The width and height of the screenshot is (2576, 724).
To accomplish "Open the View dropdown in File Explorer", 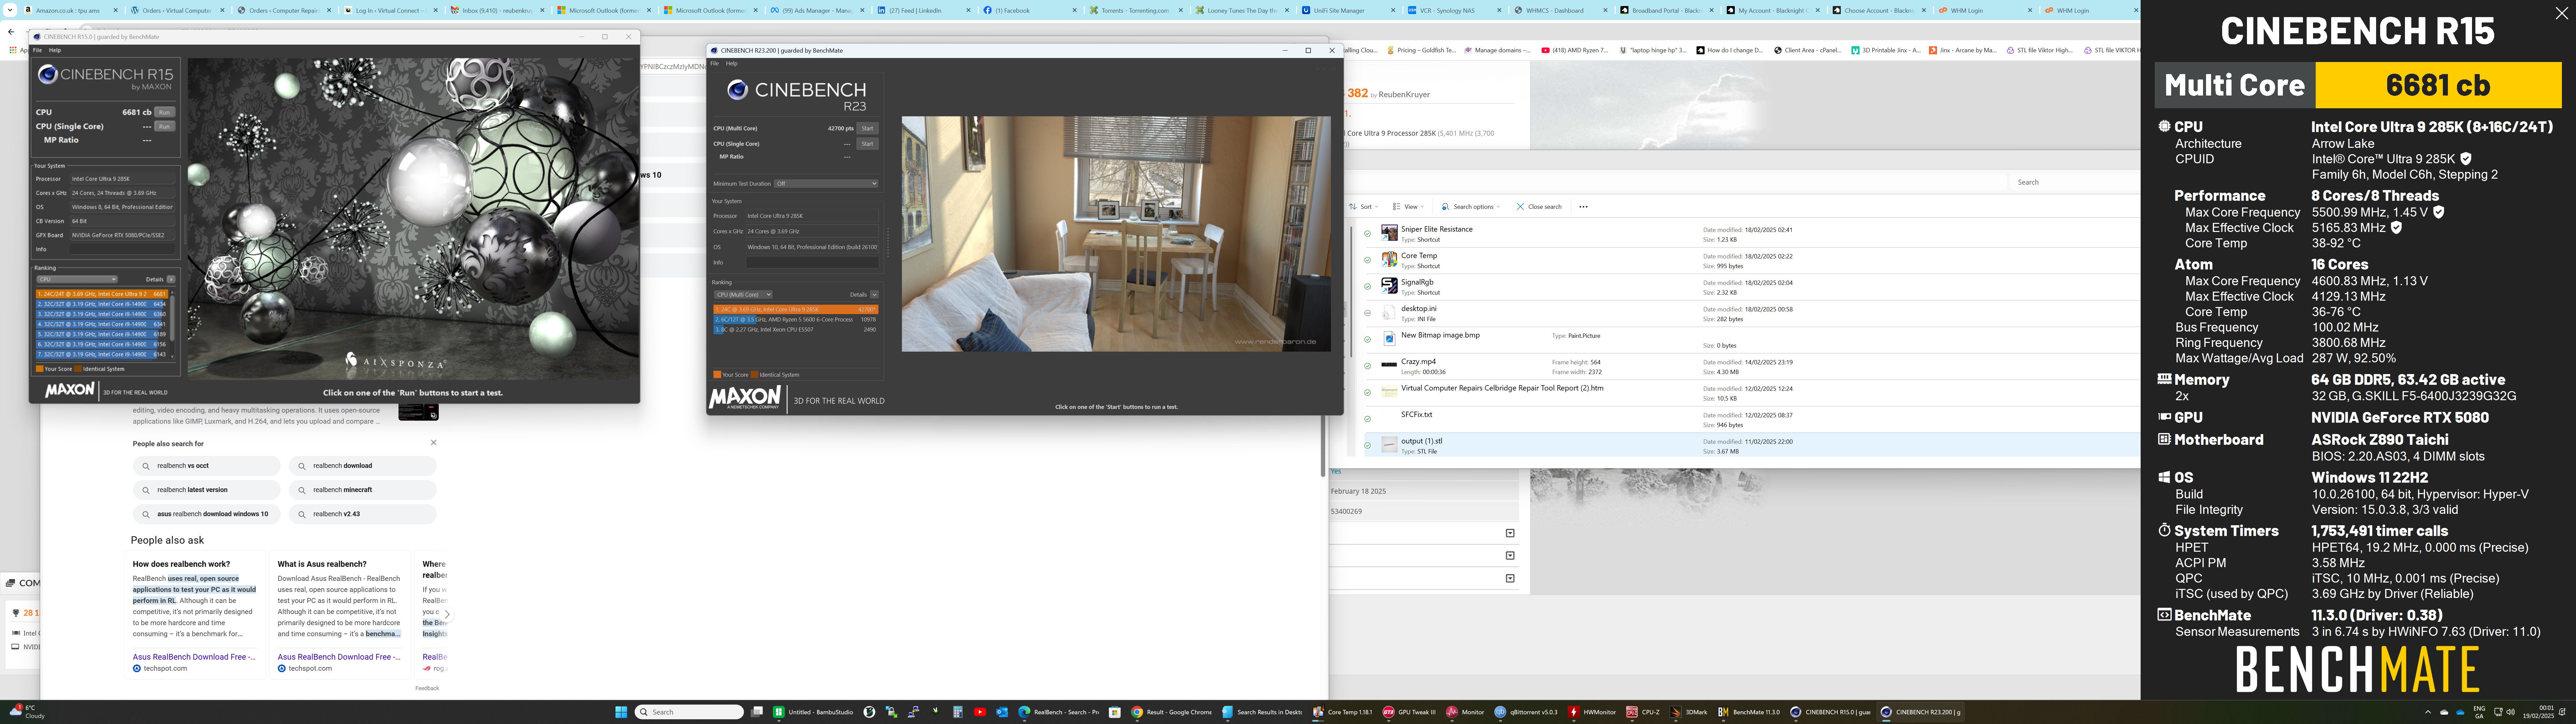I will pos(1408,207).
